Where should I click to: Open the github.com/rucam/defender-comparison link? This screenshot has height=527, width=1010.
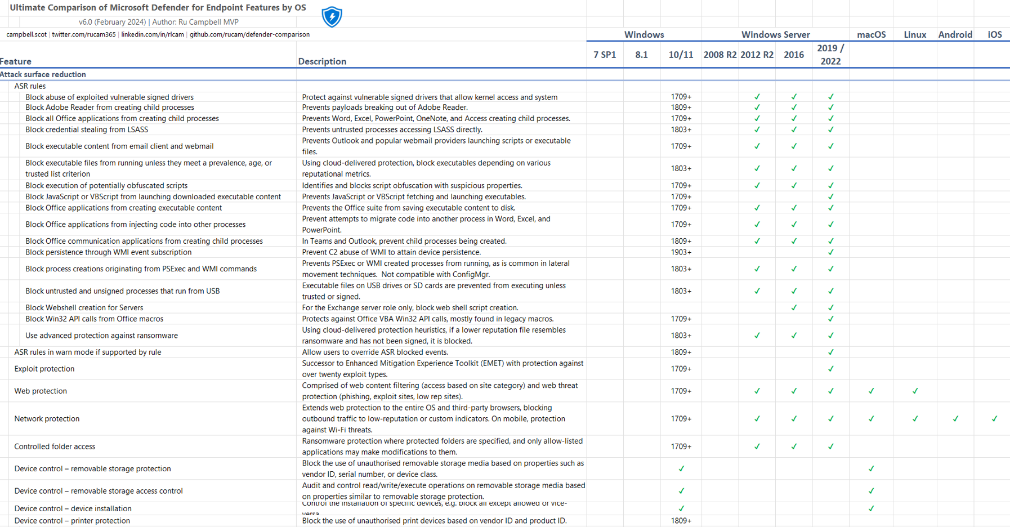[249, 34]
